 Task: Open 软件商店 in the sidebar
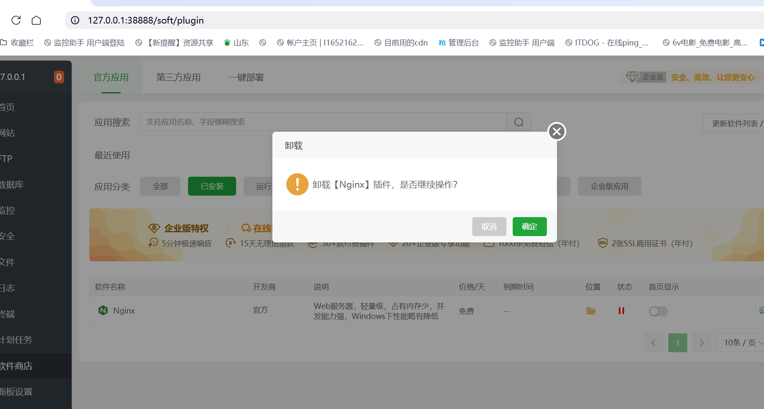tap(35, 366)
